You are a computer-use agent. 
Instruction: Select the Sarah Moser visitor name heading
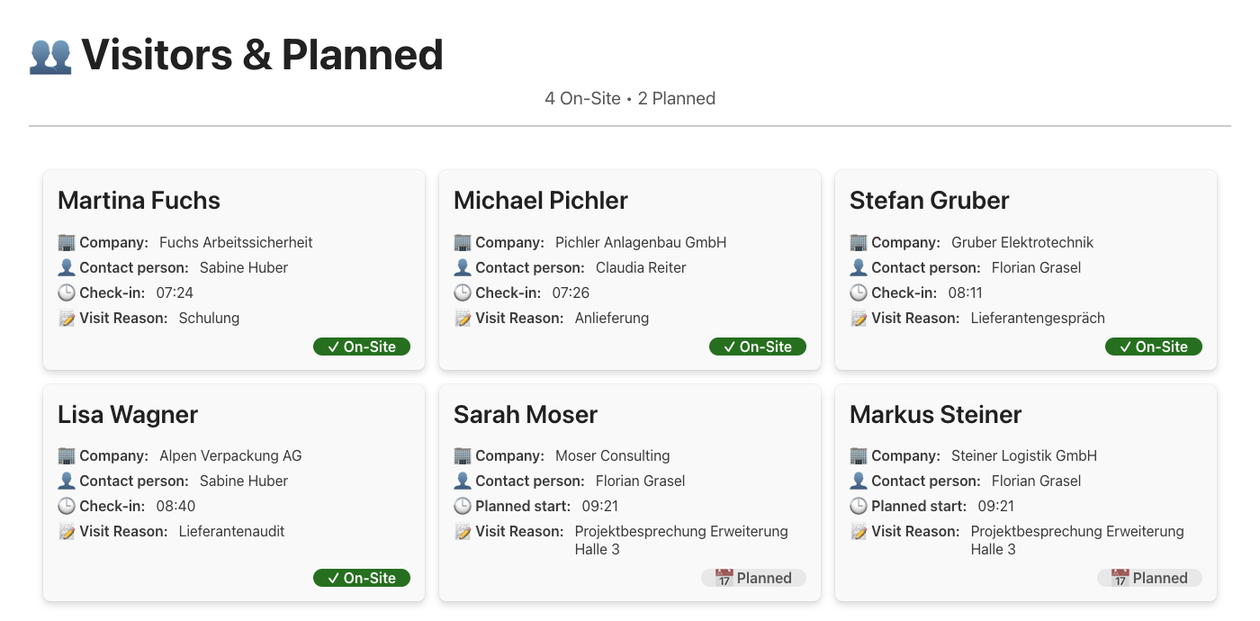click(x=526, y=414)
